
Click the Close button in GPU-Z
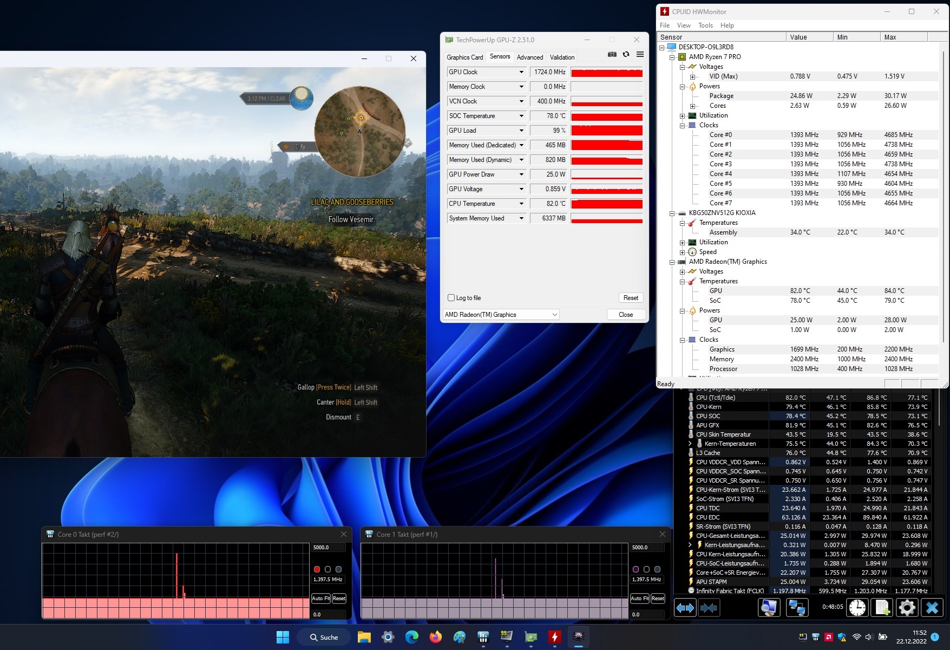tap(626, 315)
